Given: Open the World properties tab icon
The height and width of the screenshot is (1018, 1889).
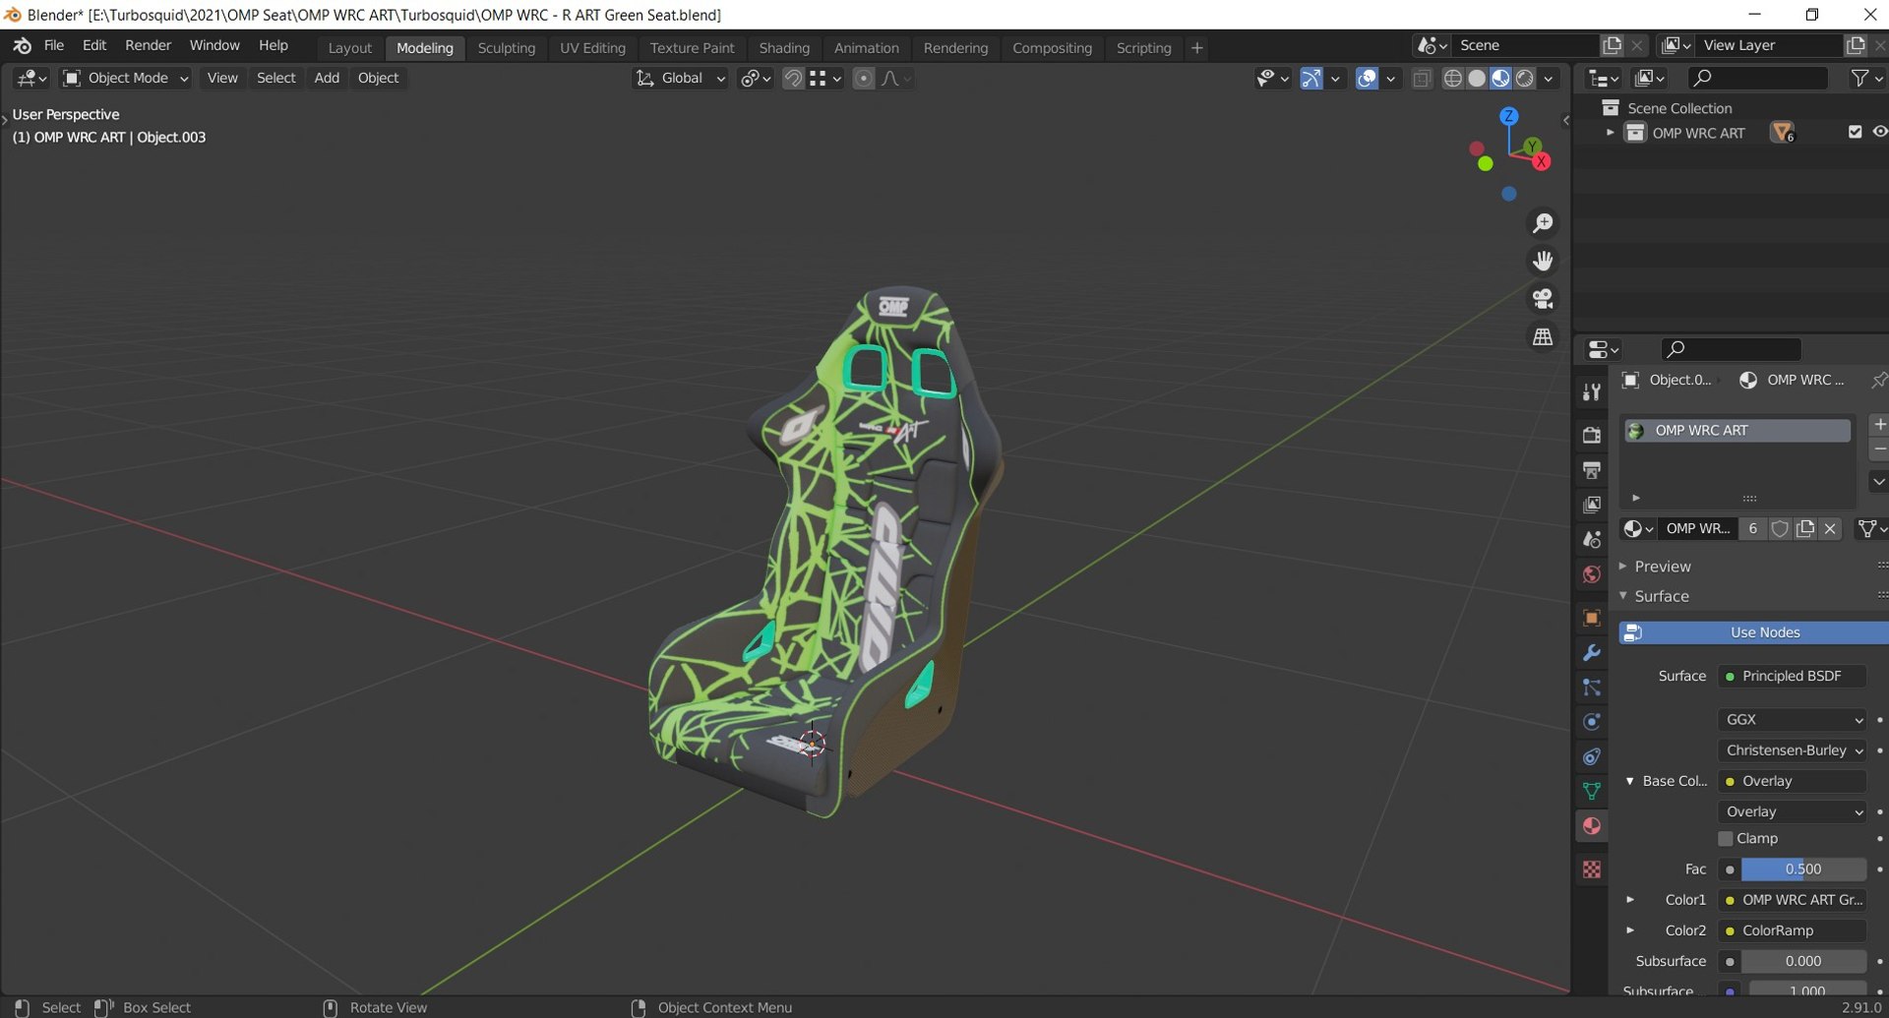Looking at the screenshot, I should [x=1591, y=574].
